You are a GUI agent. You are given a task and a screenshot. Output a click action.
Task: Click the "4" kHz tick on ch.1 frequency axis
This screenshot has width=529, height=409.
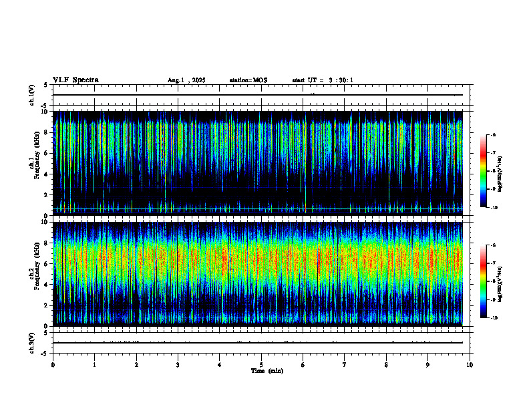point(47,174)
